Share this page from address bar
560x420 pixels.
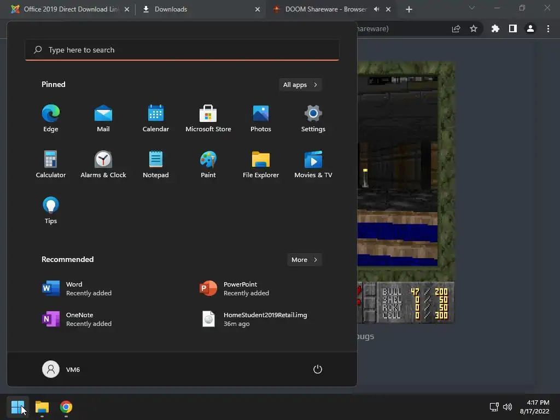pos(456,28)
